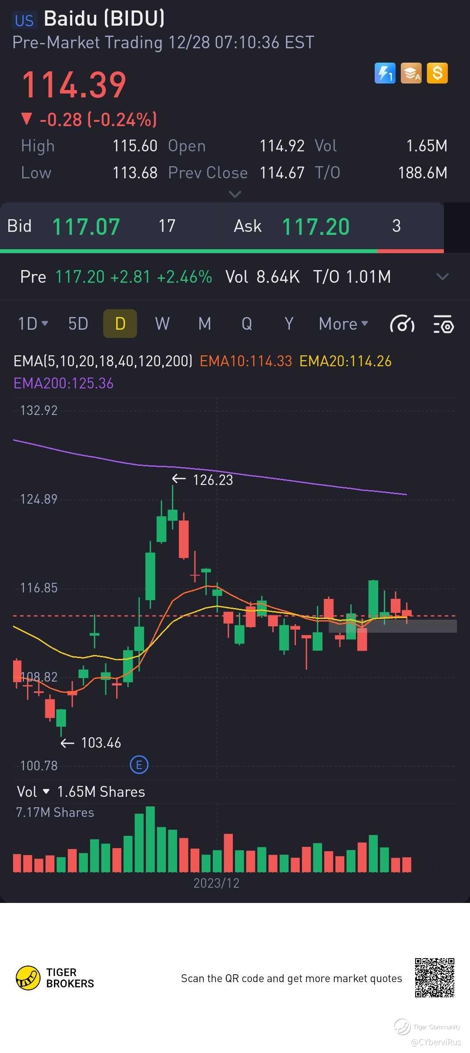Viewport: 470px width, 1053px height.
Task: Open the Vol indicator dropdown
Action: [33, 792]
